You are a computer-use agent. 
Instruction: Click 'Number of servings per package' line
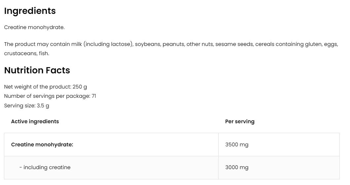pos(47,96)
